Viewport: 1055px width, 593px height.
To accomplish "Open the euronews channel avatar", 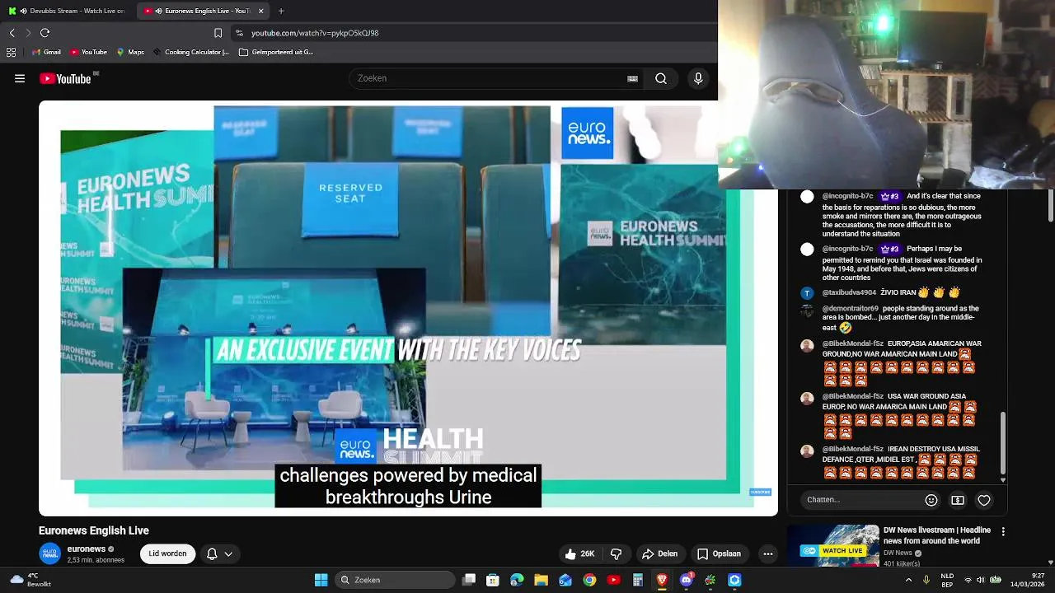I will (50, 553).
